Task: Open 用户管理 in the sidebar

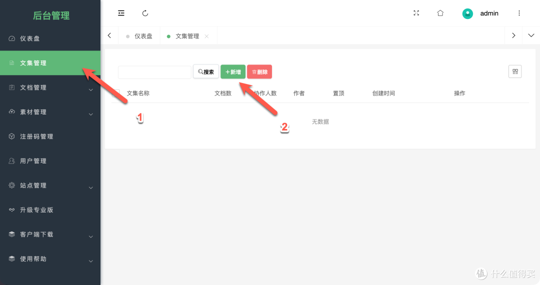Action: click(x=50, y=160)
